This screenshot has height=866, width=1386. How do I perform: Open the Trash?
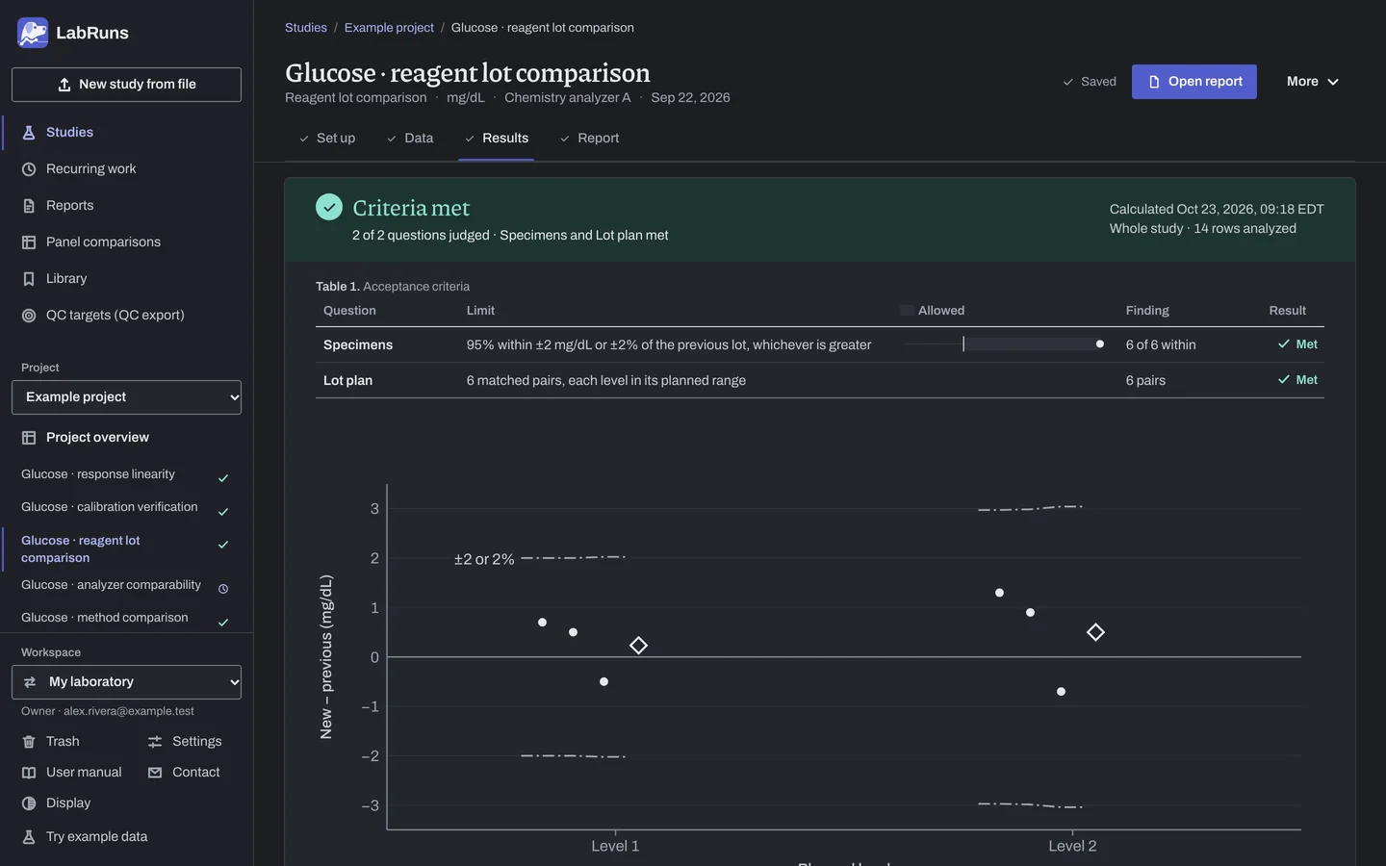click(64, 742)
